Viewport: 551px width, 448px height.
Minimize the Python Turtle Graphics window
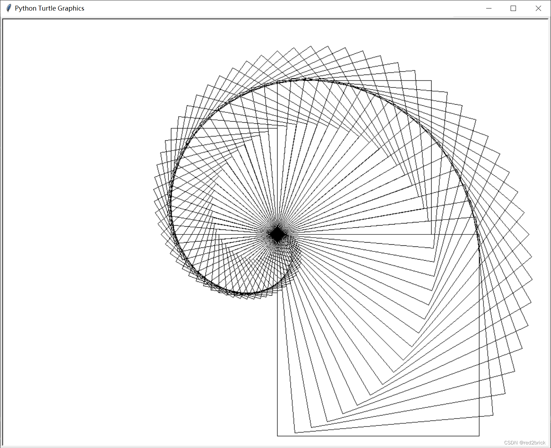click(489, 8)
